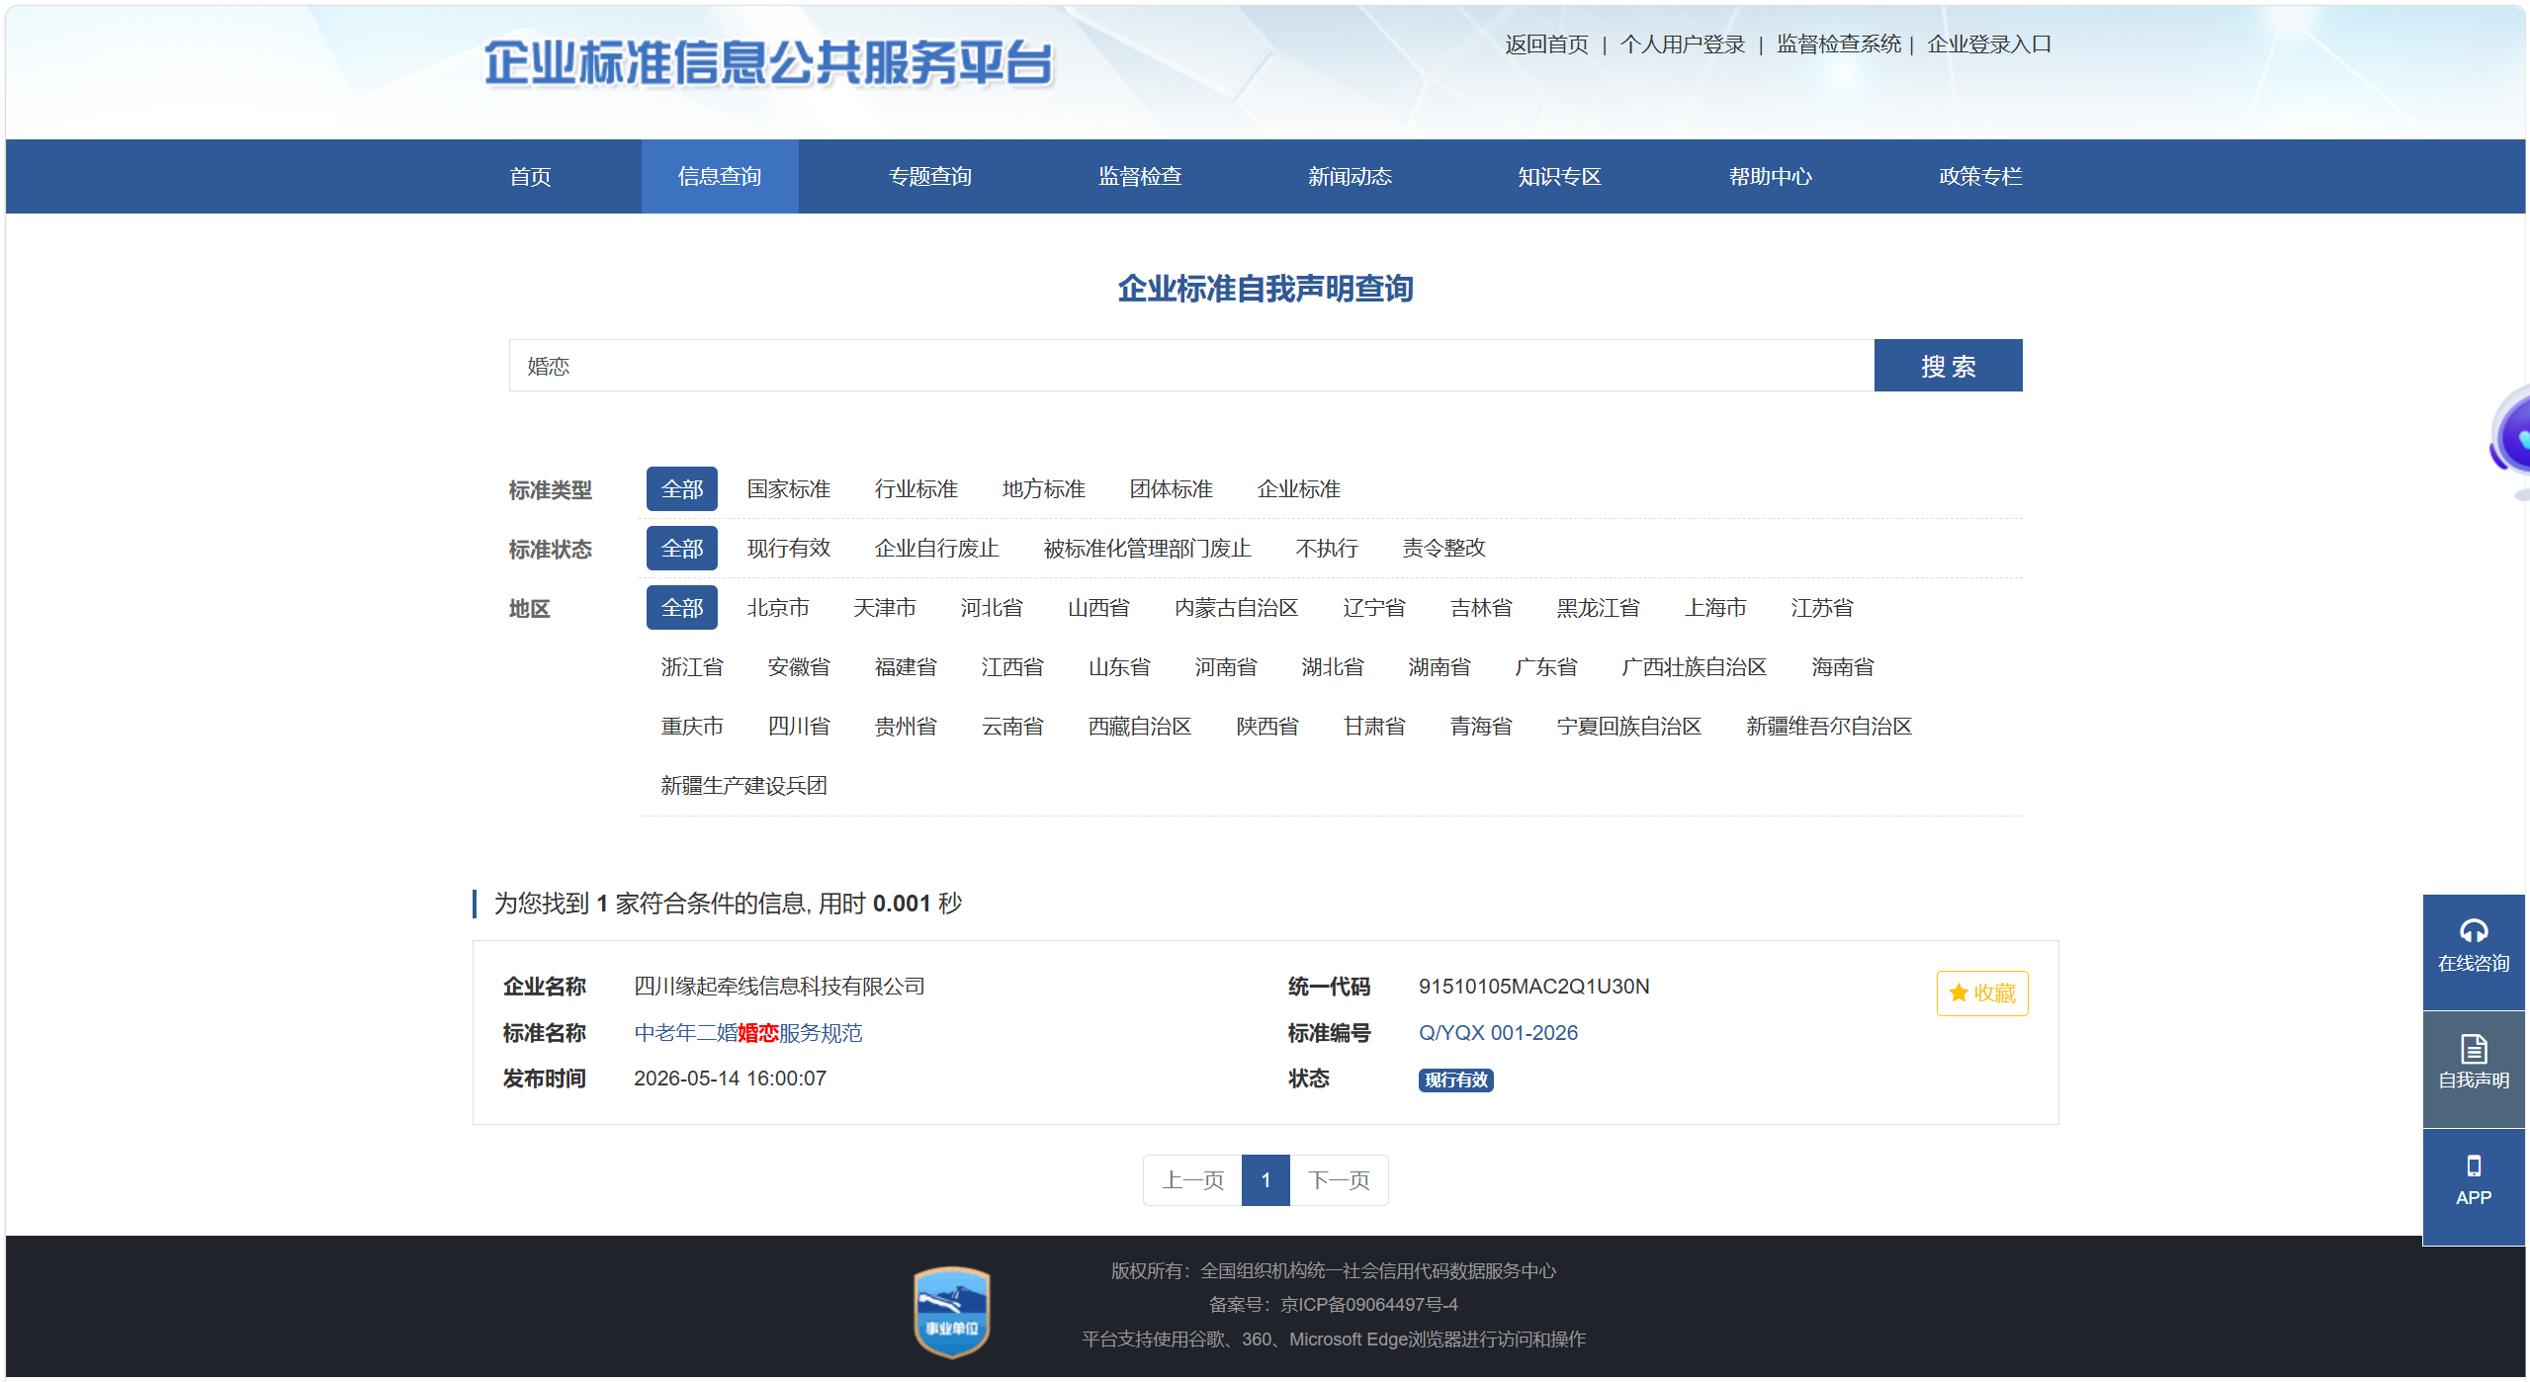Screen dimensions: 2530x1382
Task: Open 首页 in the navigation bar
Action: point(530,176)
